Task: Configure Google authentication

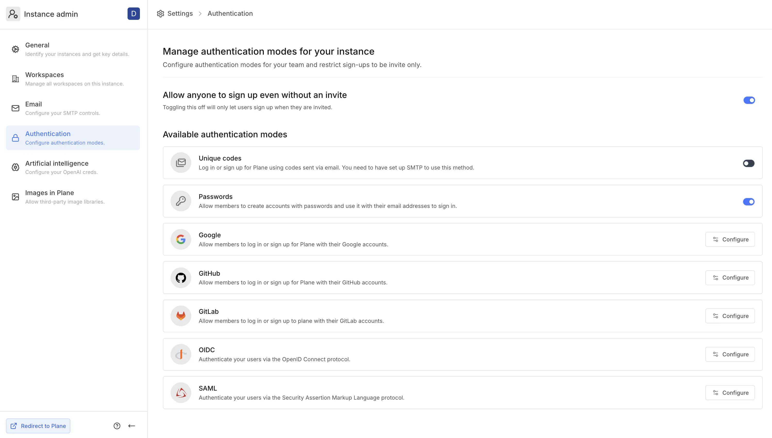Action: tap(730, 239)
